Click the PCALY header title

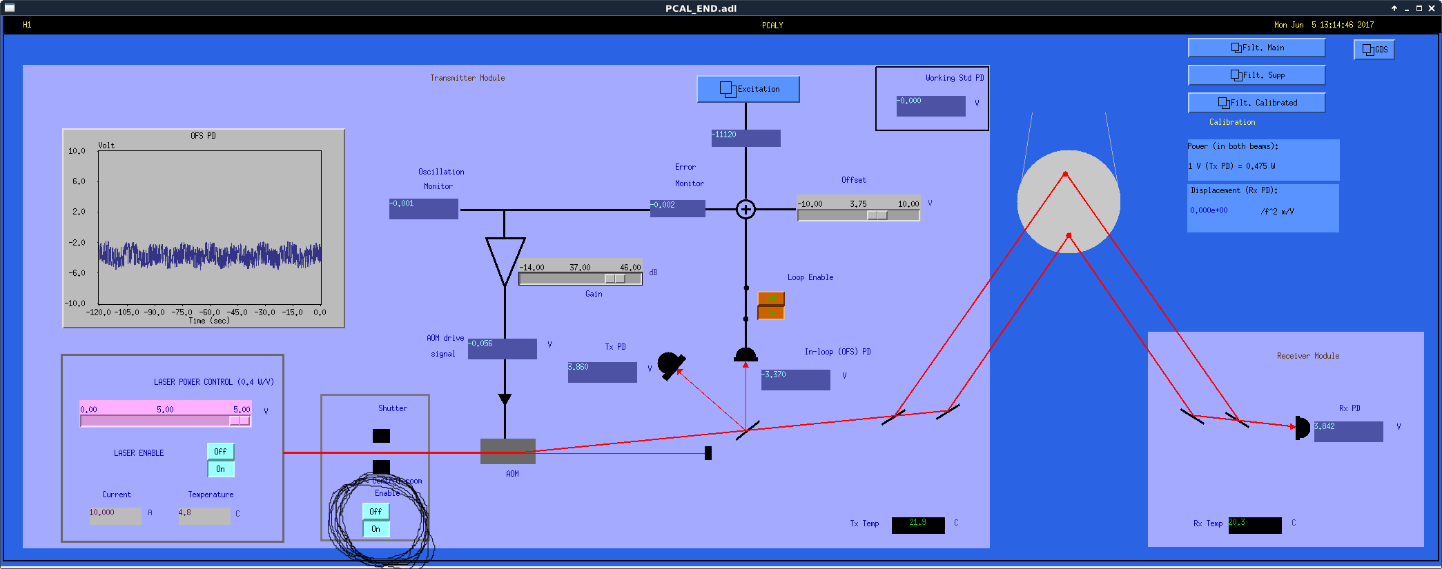(x=772, y=26)
